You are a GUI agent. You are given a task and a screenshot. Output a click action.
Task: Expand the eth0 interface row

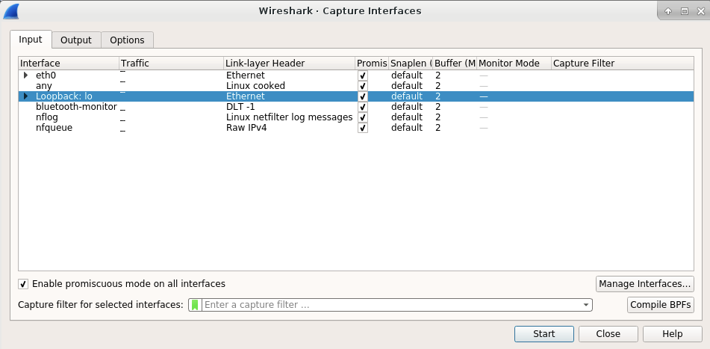(26, 75)
